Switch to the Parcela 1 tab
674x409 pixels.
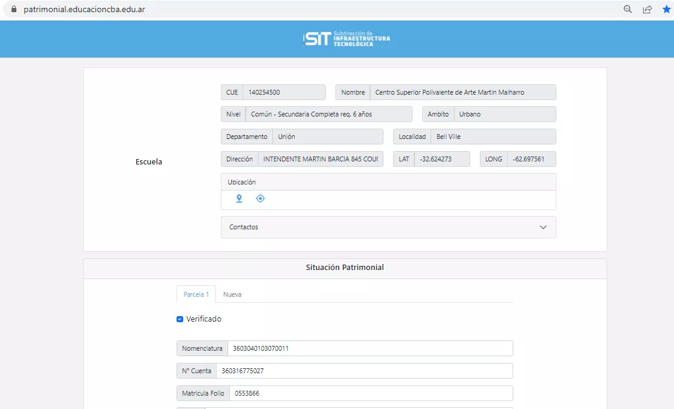point(196,294)
